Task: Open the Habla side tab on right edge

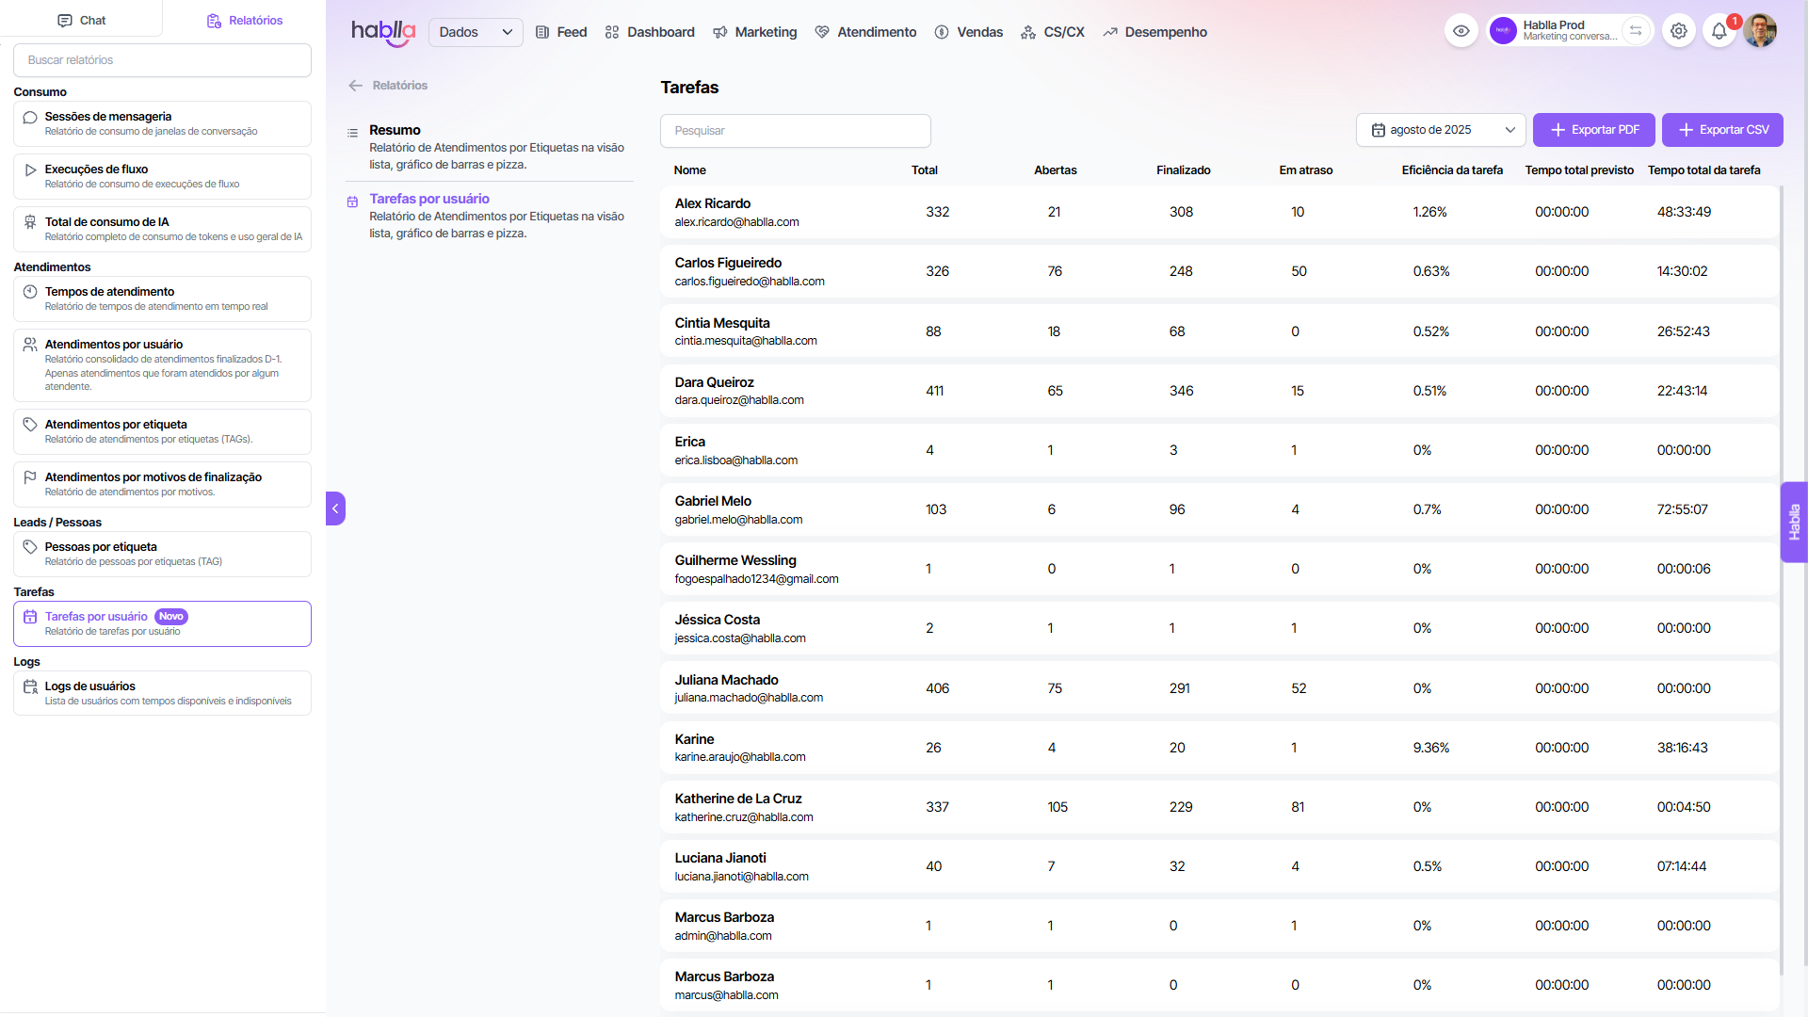Action: click(x=1794, y=522)
